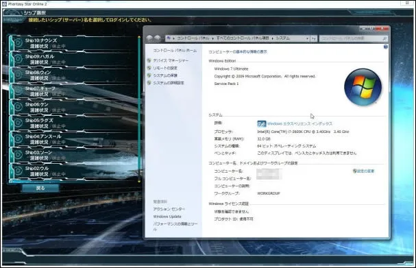
Task: Select Ship07 ギョーフ server
Action: click(x=73, y=91)
